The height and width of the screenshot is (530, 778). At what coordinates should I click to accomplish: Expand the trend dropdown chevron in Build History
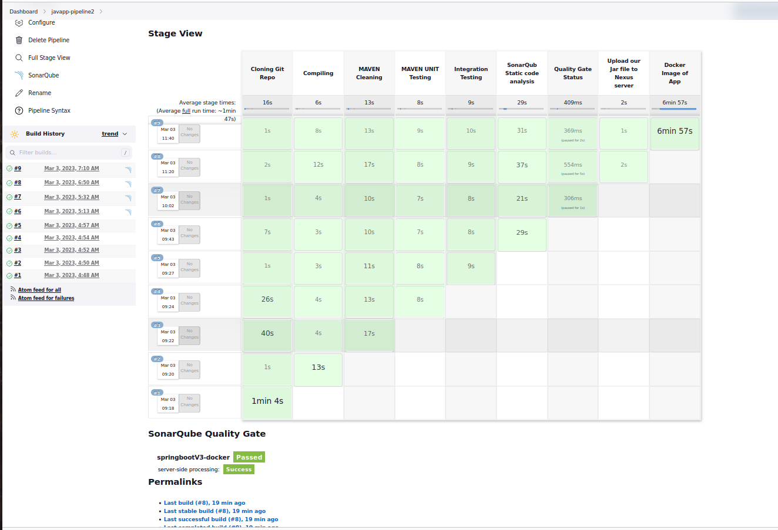click(125, 134)
